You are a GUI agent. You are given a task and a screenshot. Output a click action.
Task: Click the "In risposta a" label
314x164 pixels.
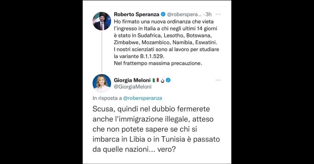click(107, 98)
